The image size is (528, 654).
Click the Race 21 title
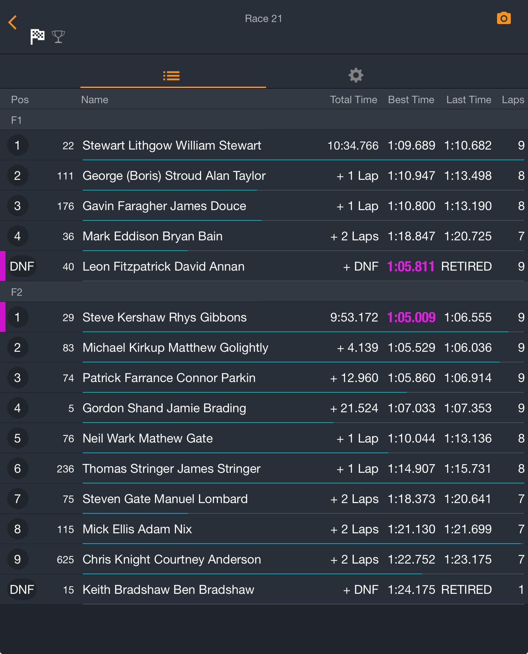click(x=264, y=19)
